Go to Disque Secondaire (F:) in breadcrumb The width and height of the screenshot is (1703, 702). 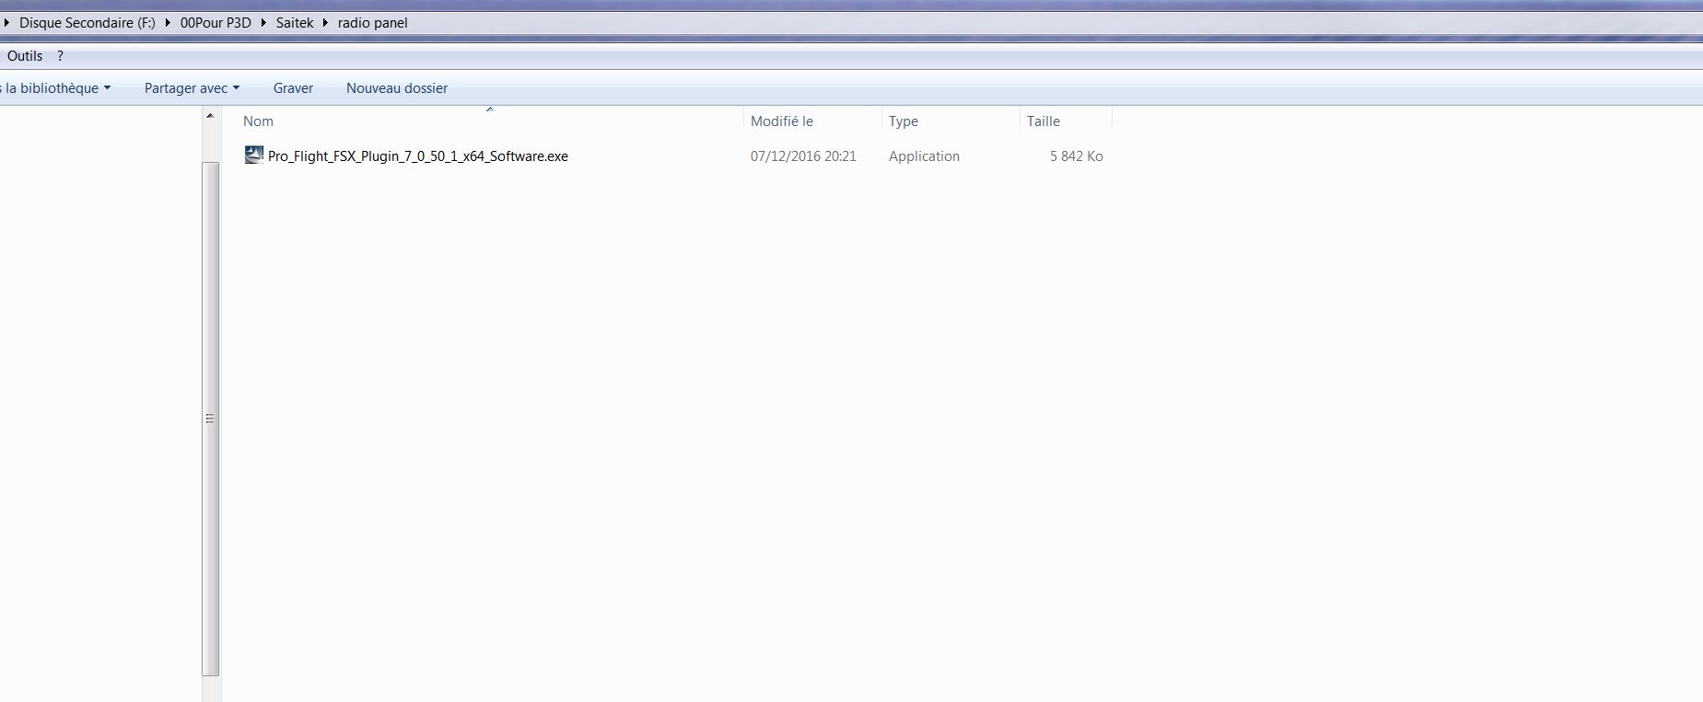87,23
